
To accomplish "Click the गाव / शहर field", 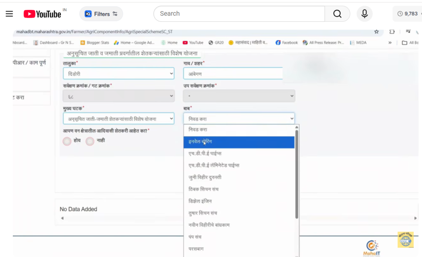I will [x=233, y=74].
